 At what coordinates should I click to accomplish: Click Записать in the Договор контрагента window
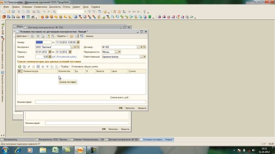113,129
